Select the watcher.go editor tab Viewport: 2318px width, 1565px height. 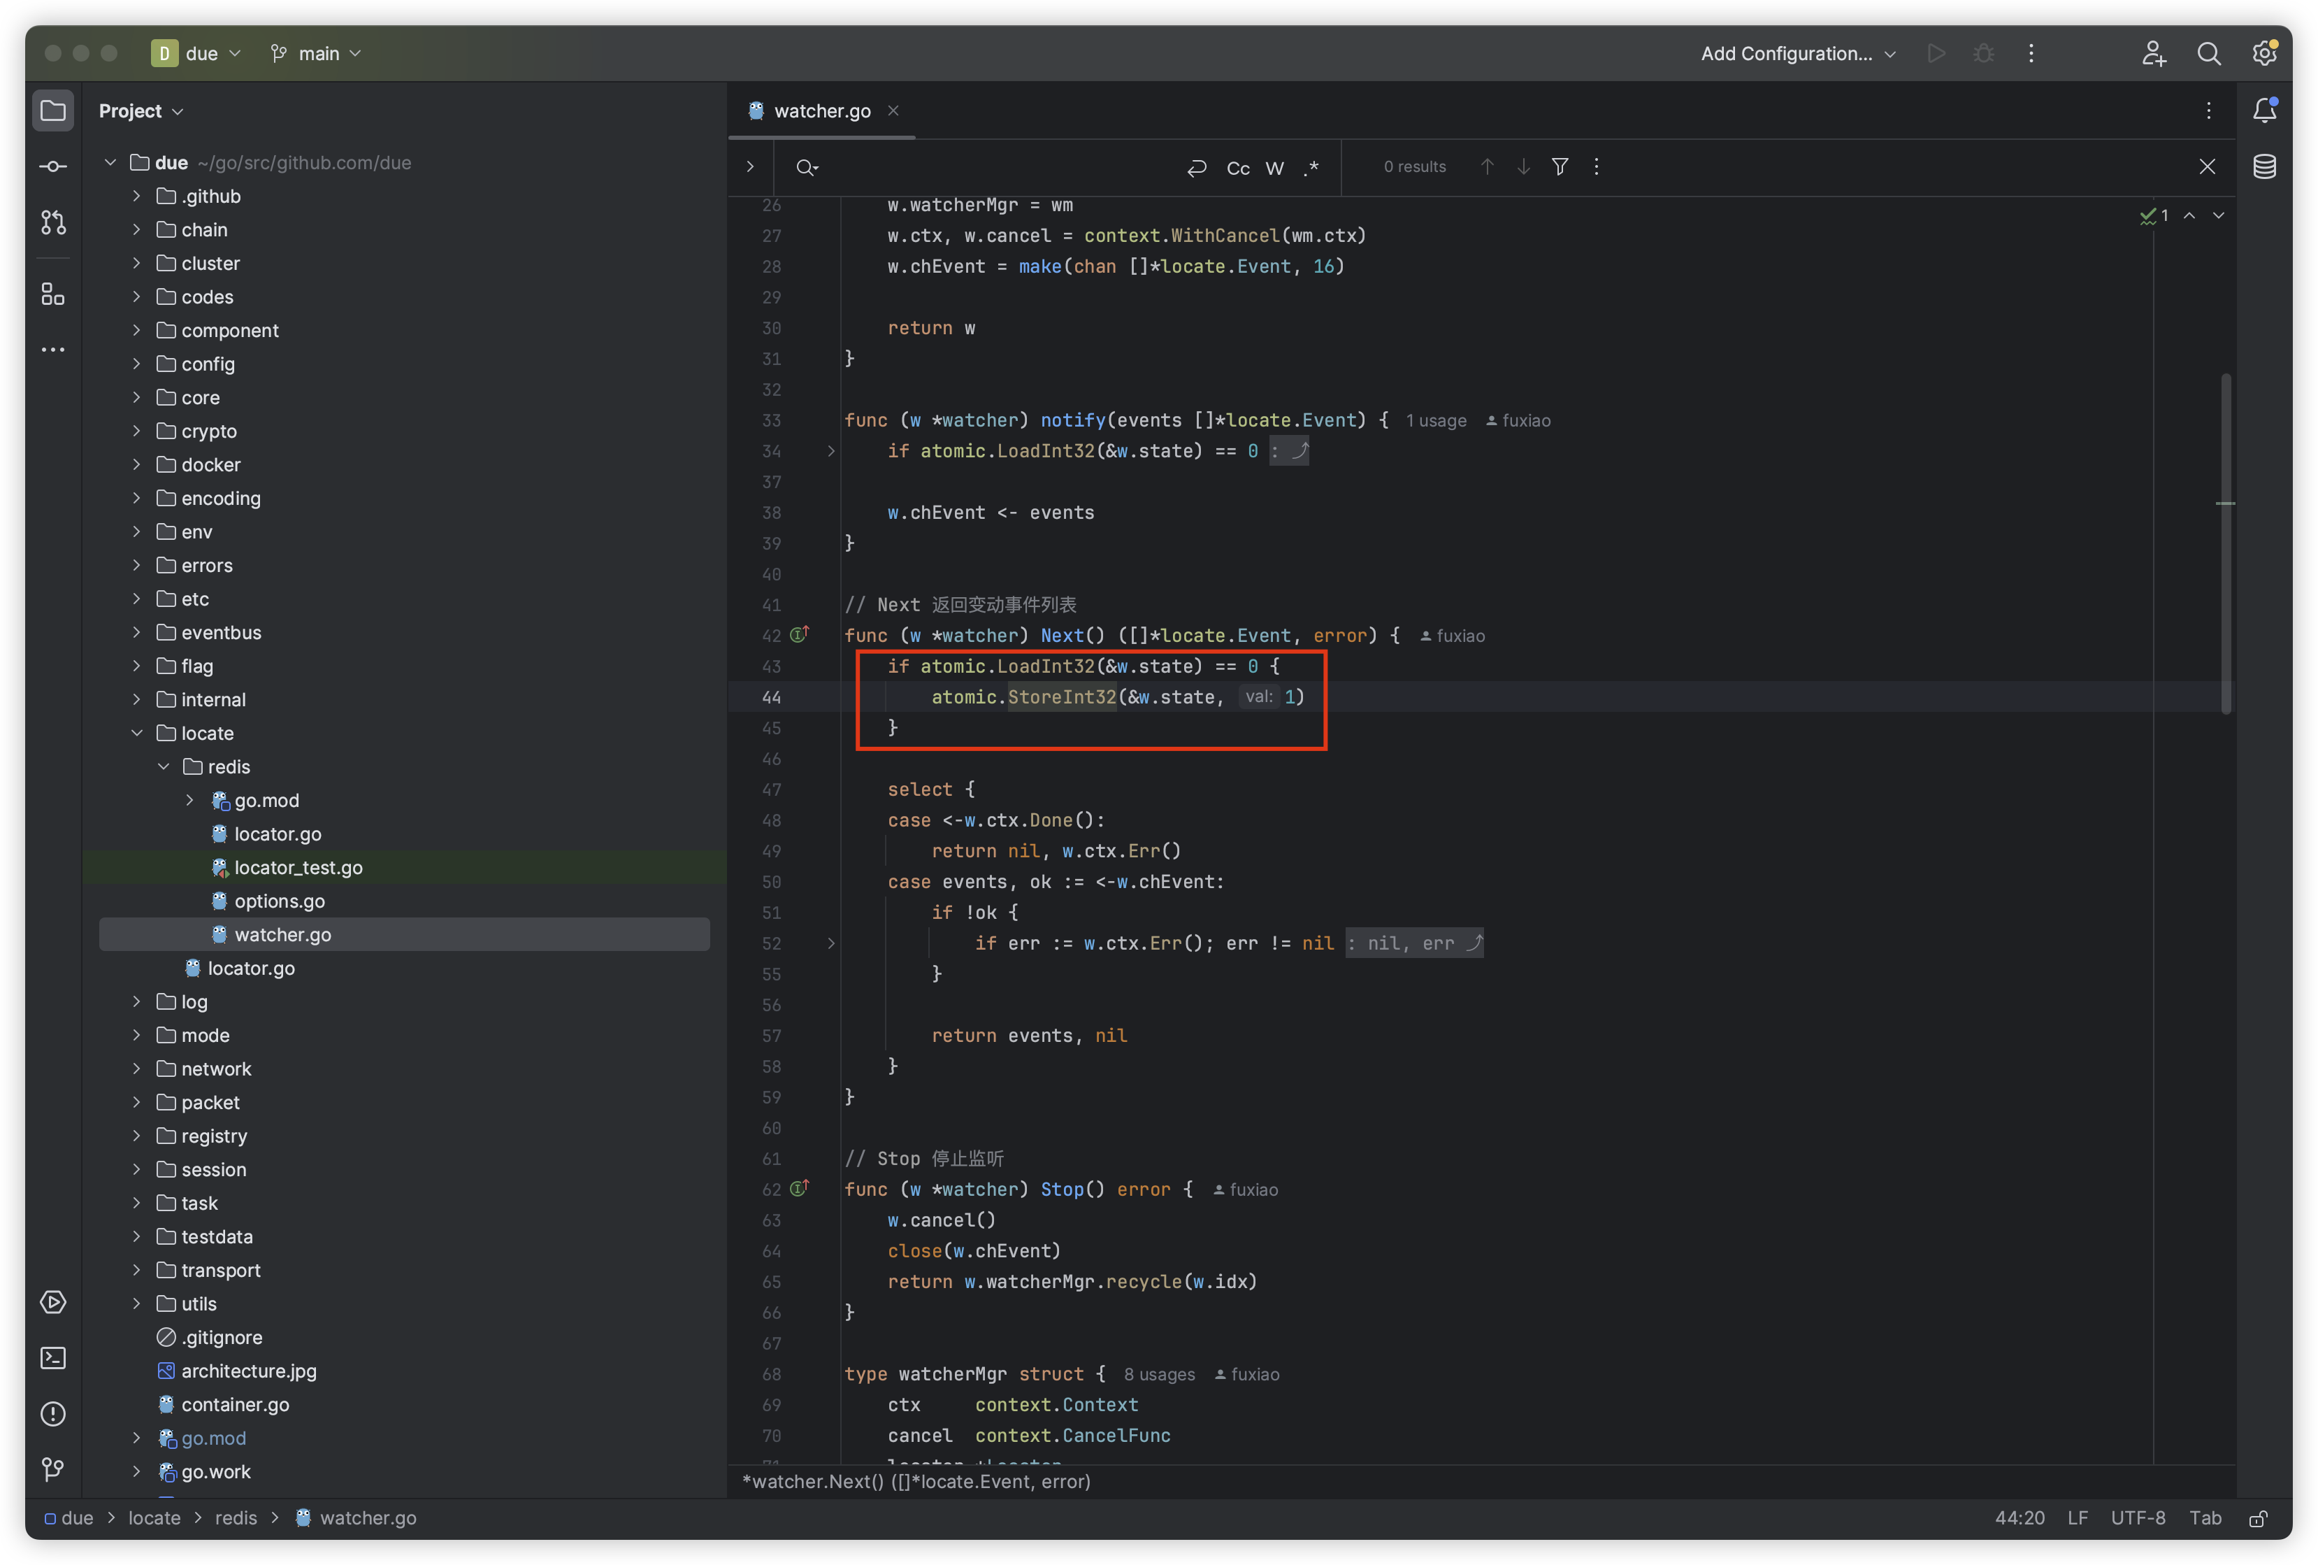tap(822, 110)
